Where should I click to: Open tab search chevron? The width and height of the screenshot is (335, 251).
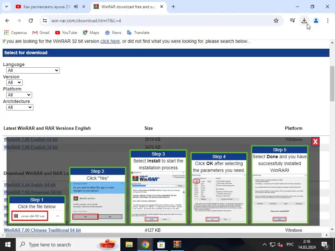(x=7, y=7)
